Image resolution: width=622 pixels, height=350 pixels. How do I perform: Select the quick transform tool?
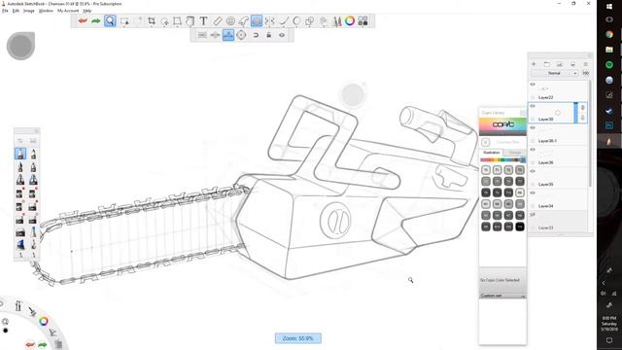pyautogui.click(x=164, y=21)
